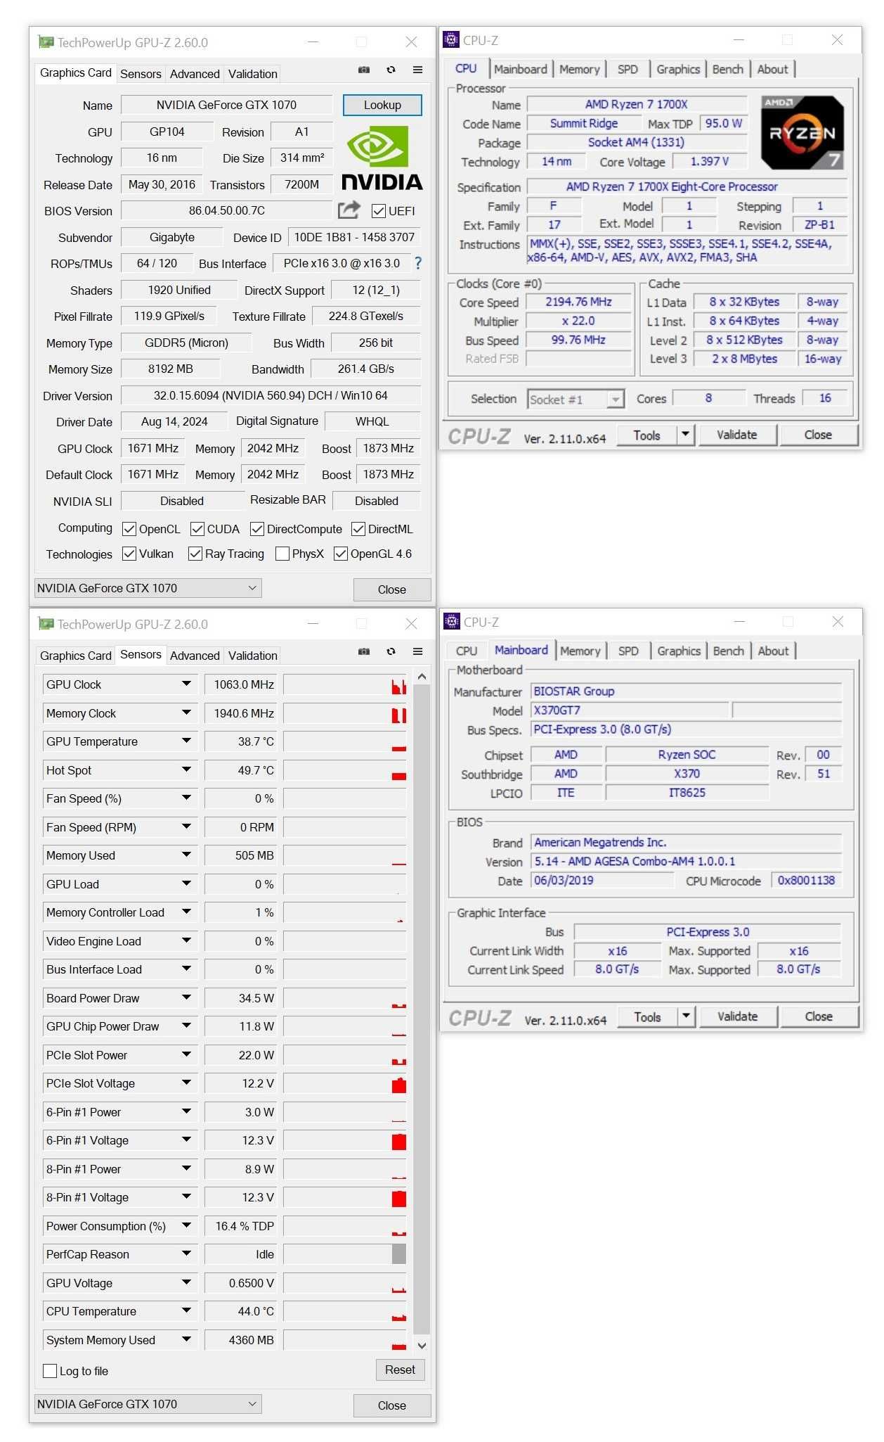Click the CPU-Z app icon in the CPU tab window title bar
The height and width of the screenshot is (1442, 884).
pyautogui.click(x=451, y=39)
